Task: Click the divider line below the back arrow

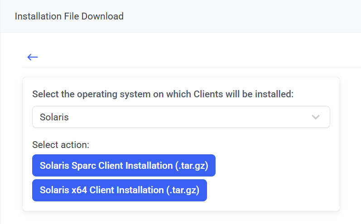Action: pos(190,67)
